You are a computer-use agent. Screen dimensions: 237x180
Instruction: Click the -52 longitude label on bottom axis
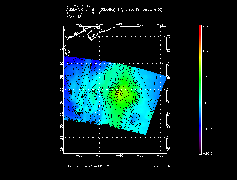tap(161, 155)
